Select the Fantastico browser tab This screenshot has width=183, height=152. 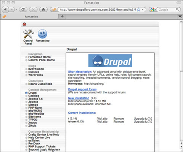tap(29, 17)
